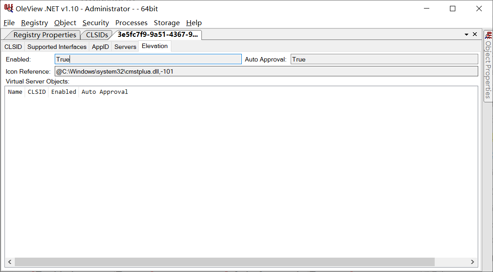
Task: Select the Elevation sub-tab
Action: tap(155, 46)
